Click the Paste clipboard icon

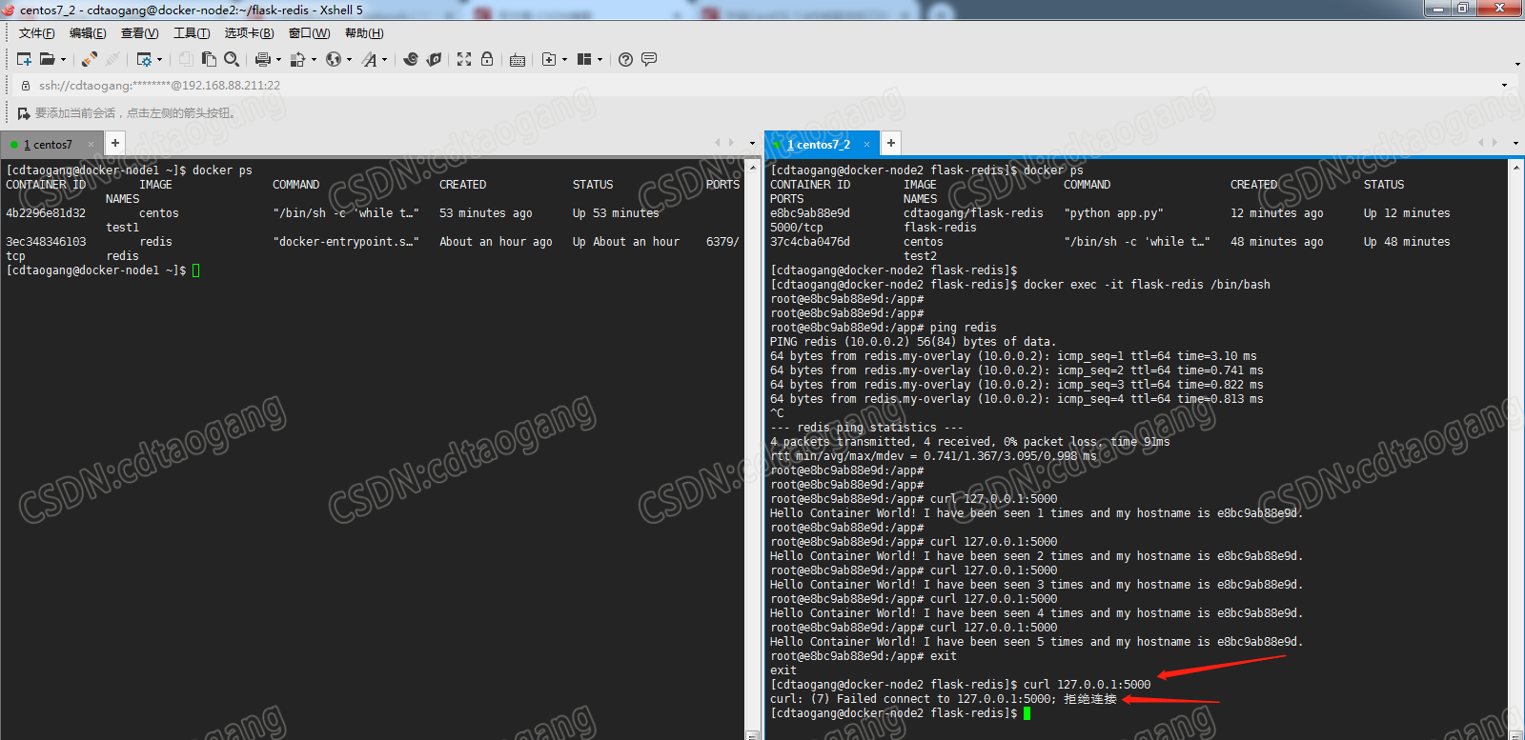209,59
